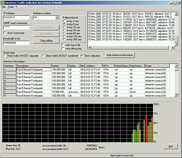The height and width of the screenshot is (158, 182).
Task: Click Hide interface information button
Action: pyautogui.click(x=120, y=55)
